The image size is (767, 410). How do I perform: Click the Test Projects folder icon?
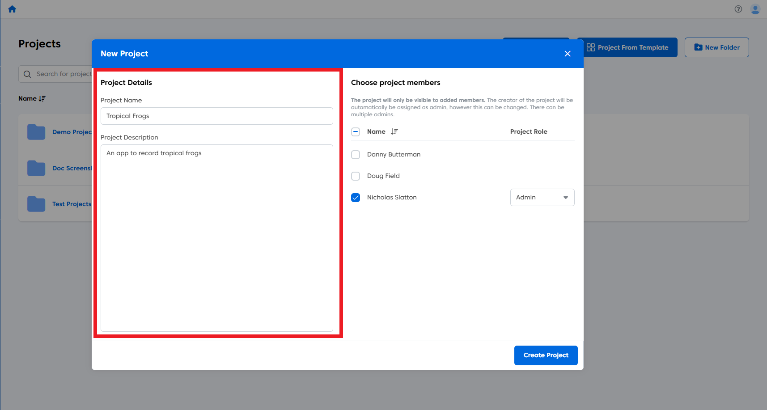[x=36, y=204]
